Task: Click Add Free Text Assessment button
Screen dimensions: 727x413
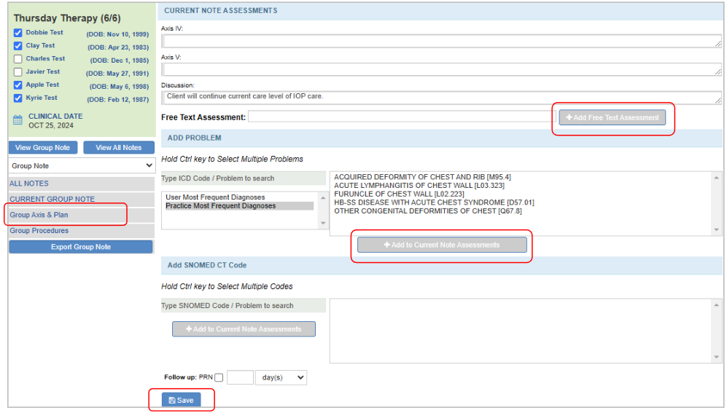Action: click(x=612, y=117)
